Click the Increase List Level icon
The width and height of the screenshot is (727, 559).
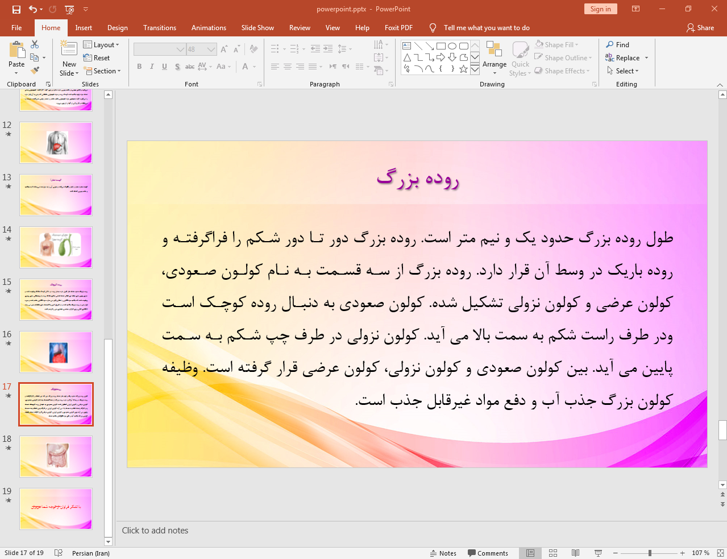(x=328, y=49)
